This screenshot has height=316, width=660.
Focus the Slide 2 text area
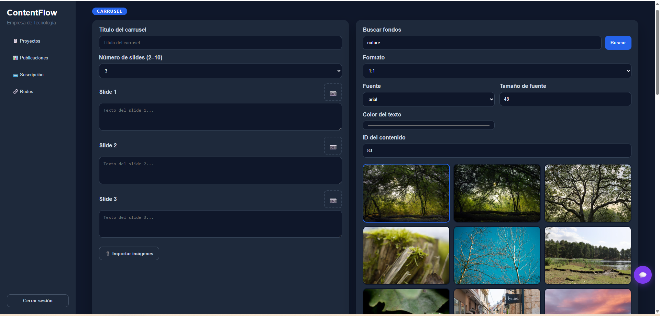pos(220,170)
